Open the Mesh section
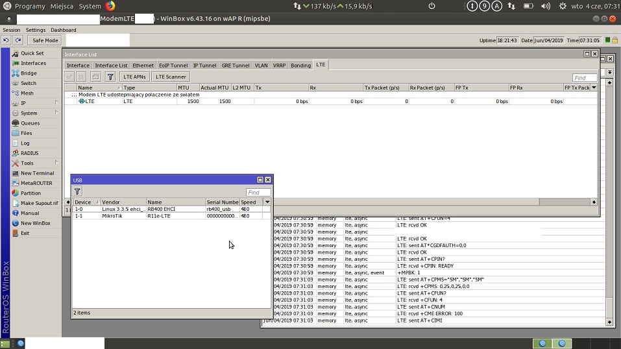621x349 pixels. tap(27, 93)
